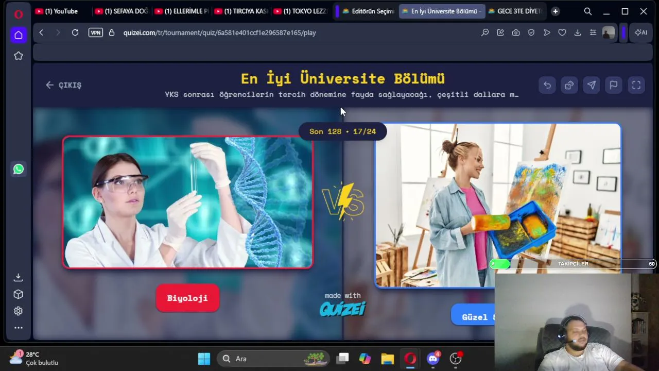The height and width of the screenshot is (371, 659).
Task: Select the red Biyoloji button
Action: coord(187,298)
